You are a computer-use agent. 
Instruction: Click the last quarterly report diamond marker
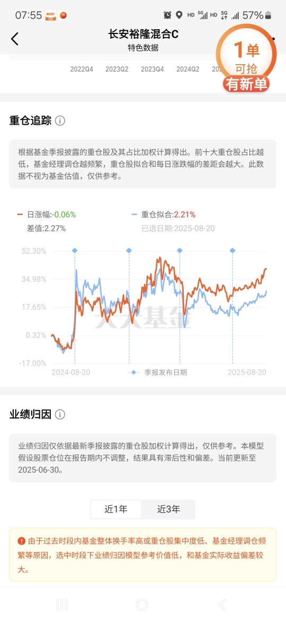pyautogui.click(x=233, y=251)
